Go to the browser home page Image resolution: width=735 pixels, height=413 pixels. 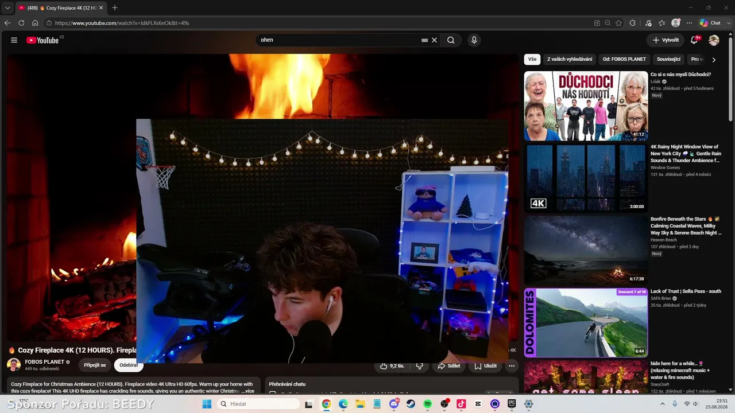tap(35, 23)
